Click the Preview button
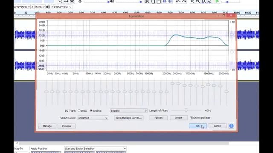The height and width of the screenshot is (153, 273). click(67, 126)
